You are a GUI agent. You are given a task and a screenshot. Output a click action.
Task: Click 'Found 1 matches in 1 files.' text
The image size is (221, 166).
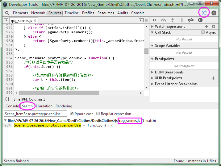(195, 161)
